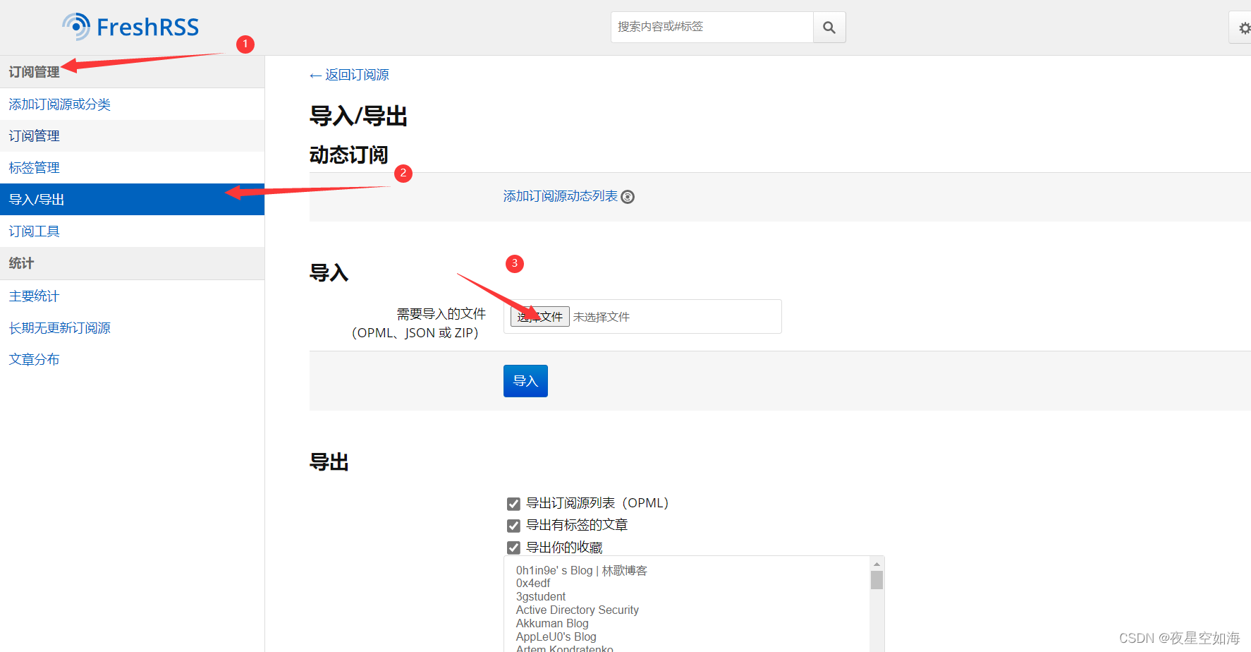Click 主要统计 under 统计 section
The image size is (1251, 652).
pos(33,296)
